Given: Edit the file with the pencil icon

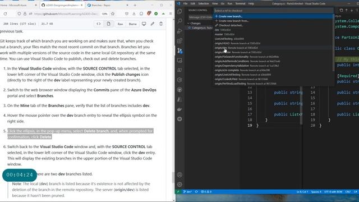Looking at the screenshot, I should point(153,24).
